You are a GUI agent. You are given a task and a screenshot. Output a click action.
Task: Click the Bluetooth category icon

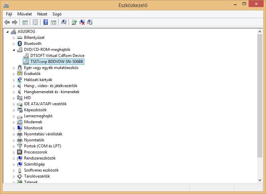tap(20, 44)
